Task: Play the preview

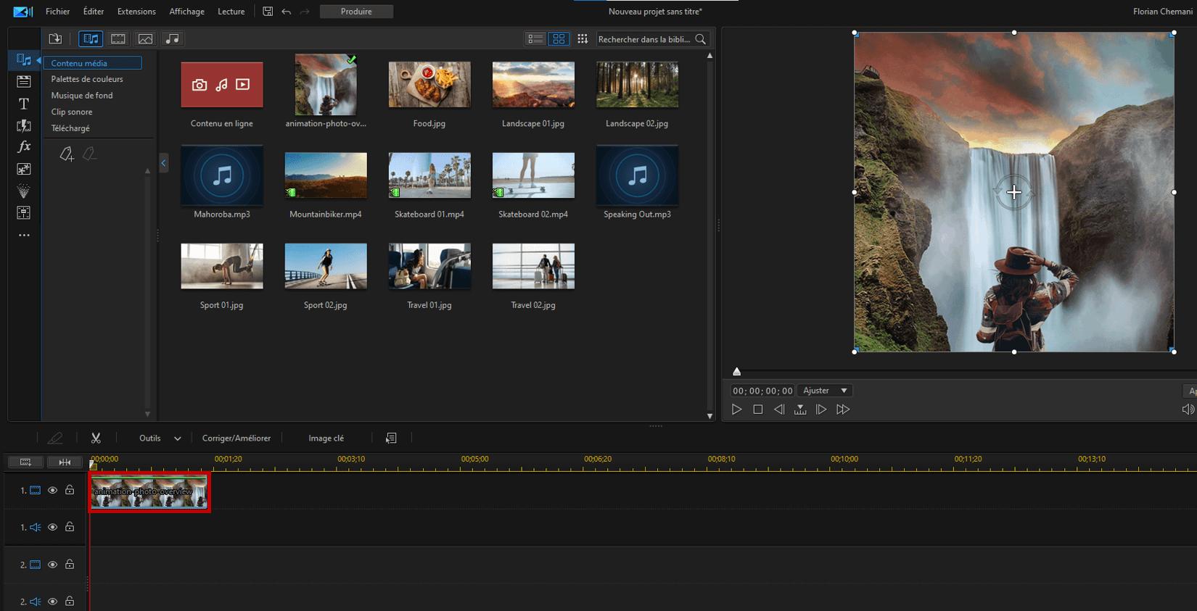Action: pos(737,410)
